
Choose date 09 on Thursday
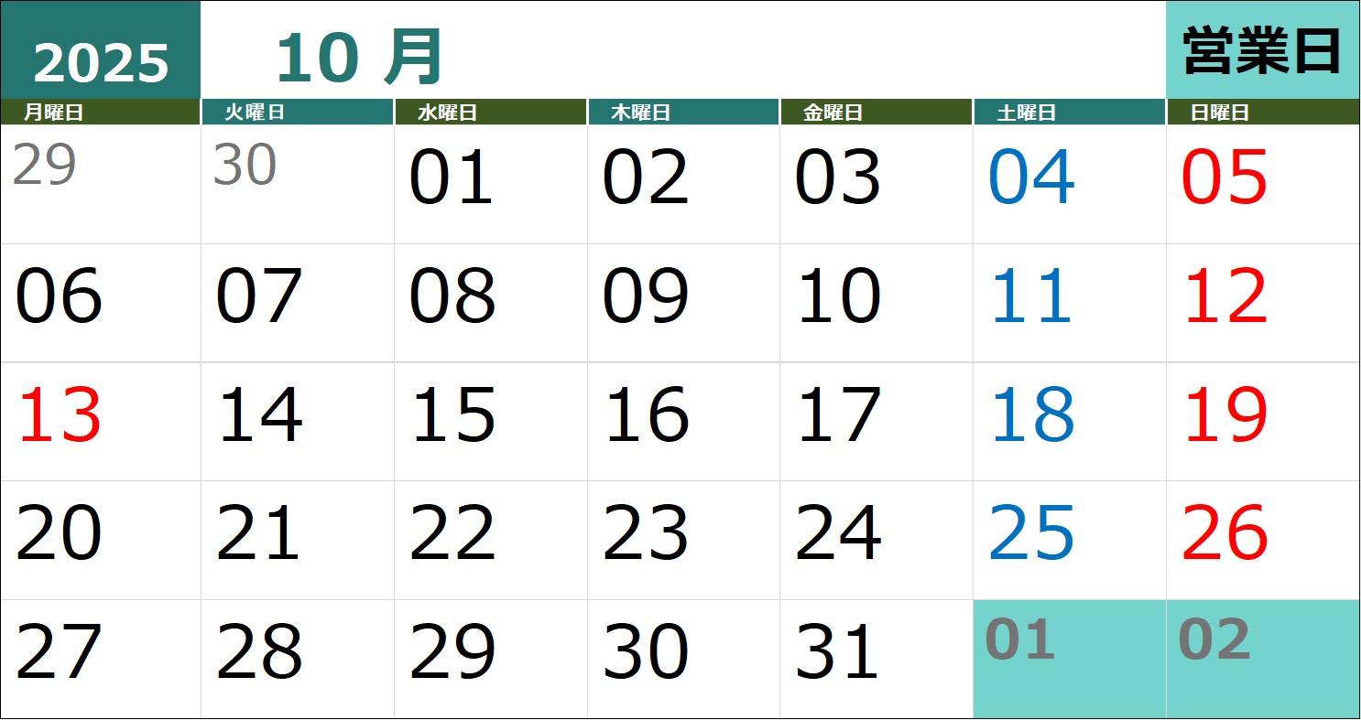[x=645, y=296]
